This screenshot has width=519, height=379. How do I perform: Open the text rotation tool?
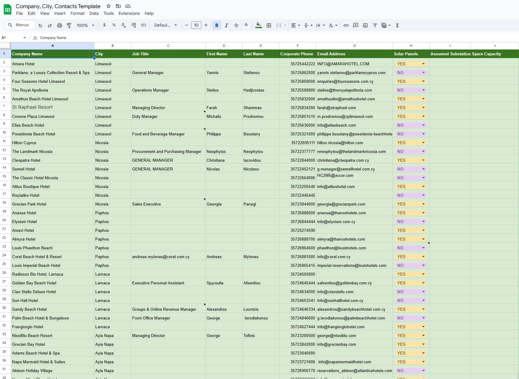point(333,25)
